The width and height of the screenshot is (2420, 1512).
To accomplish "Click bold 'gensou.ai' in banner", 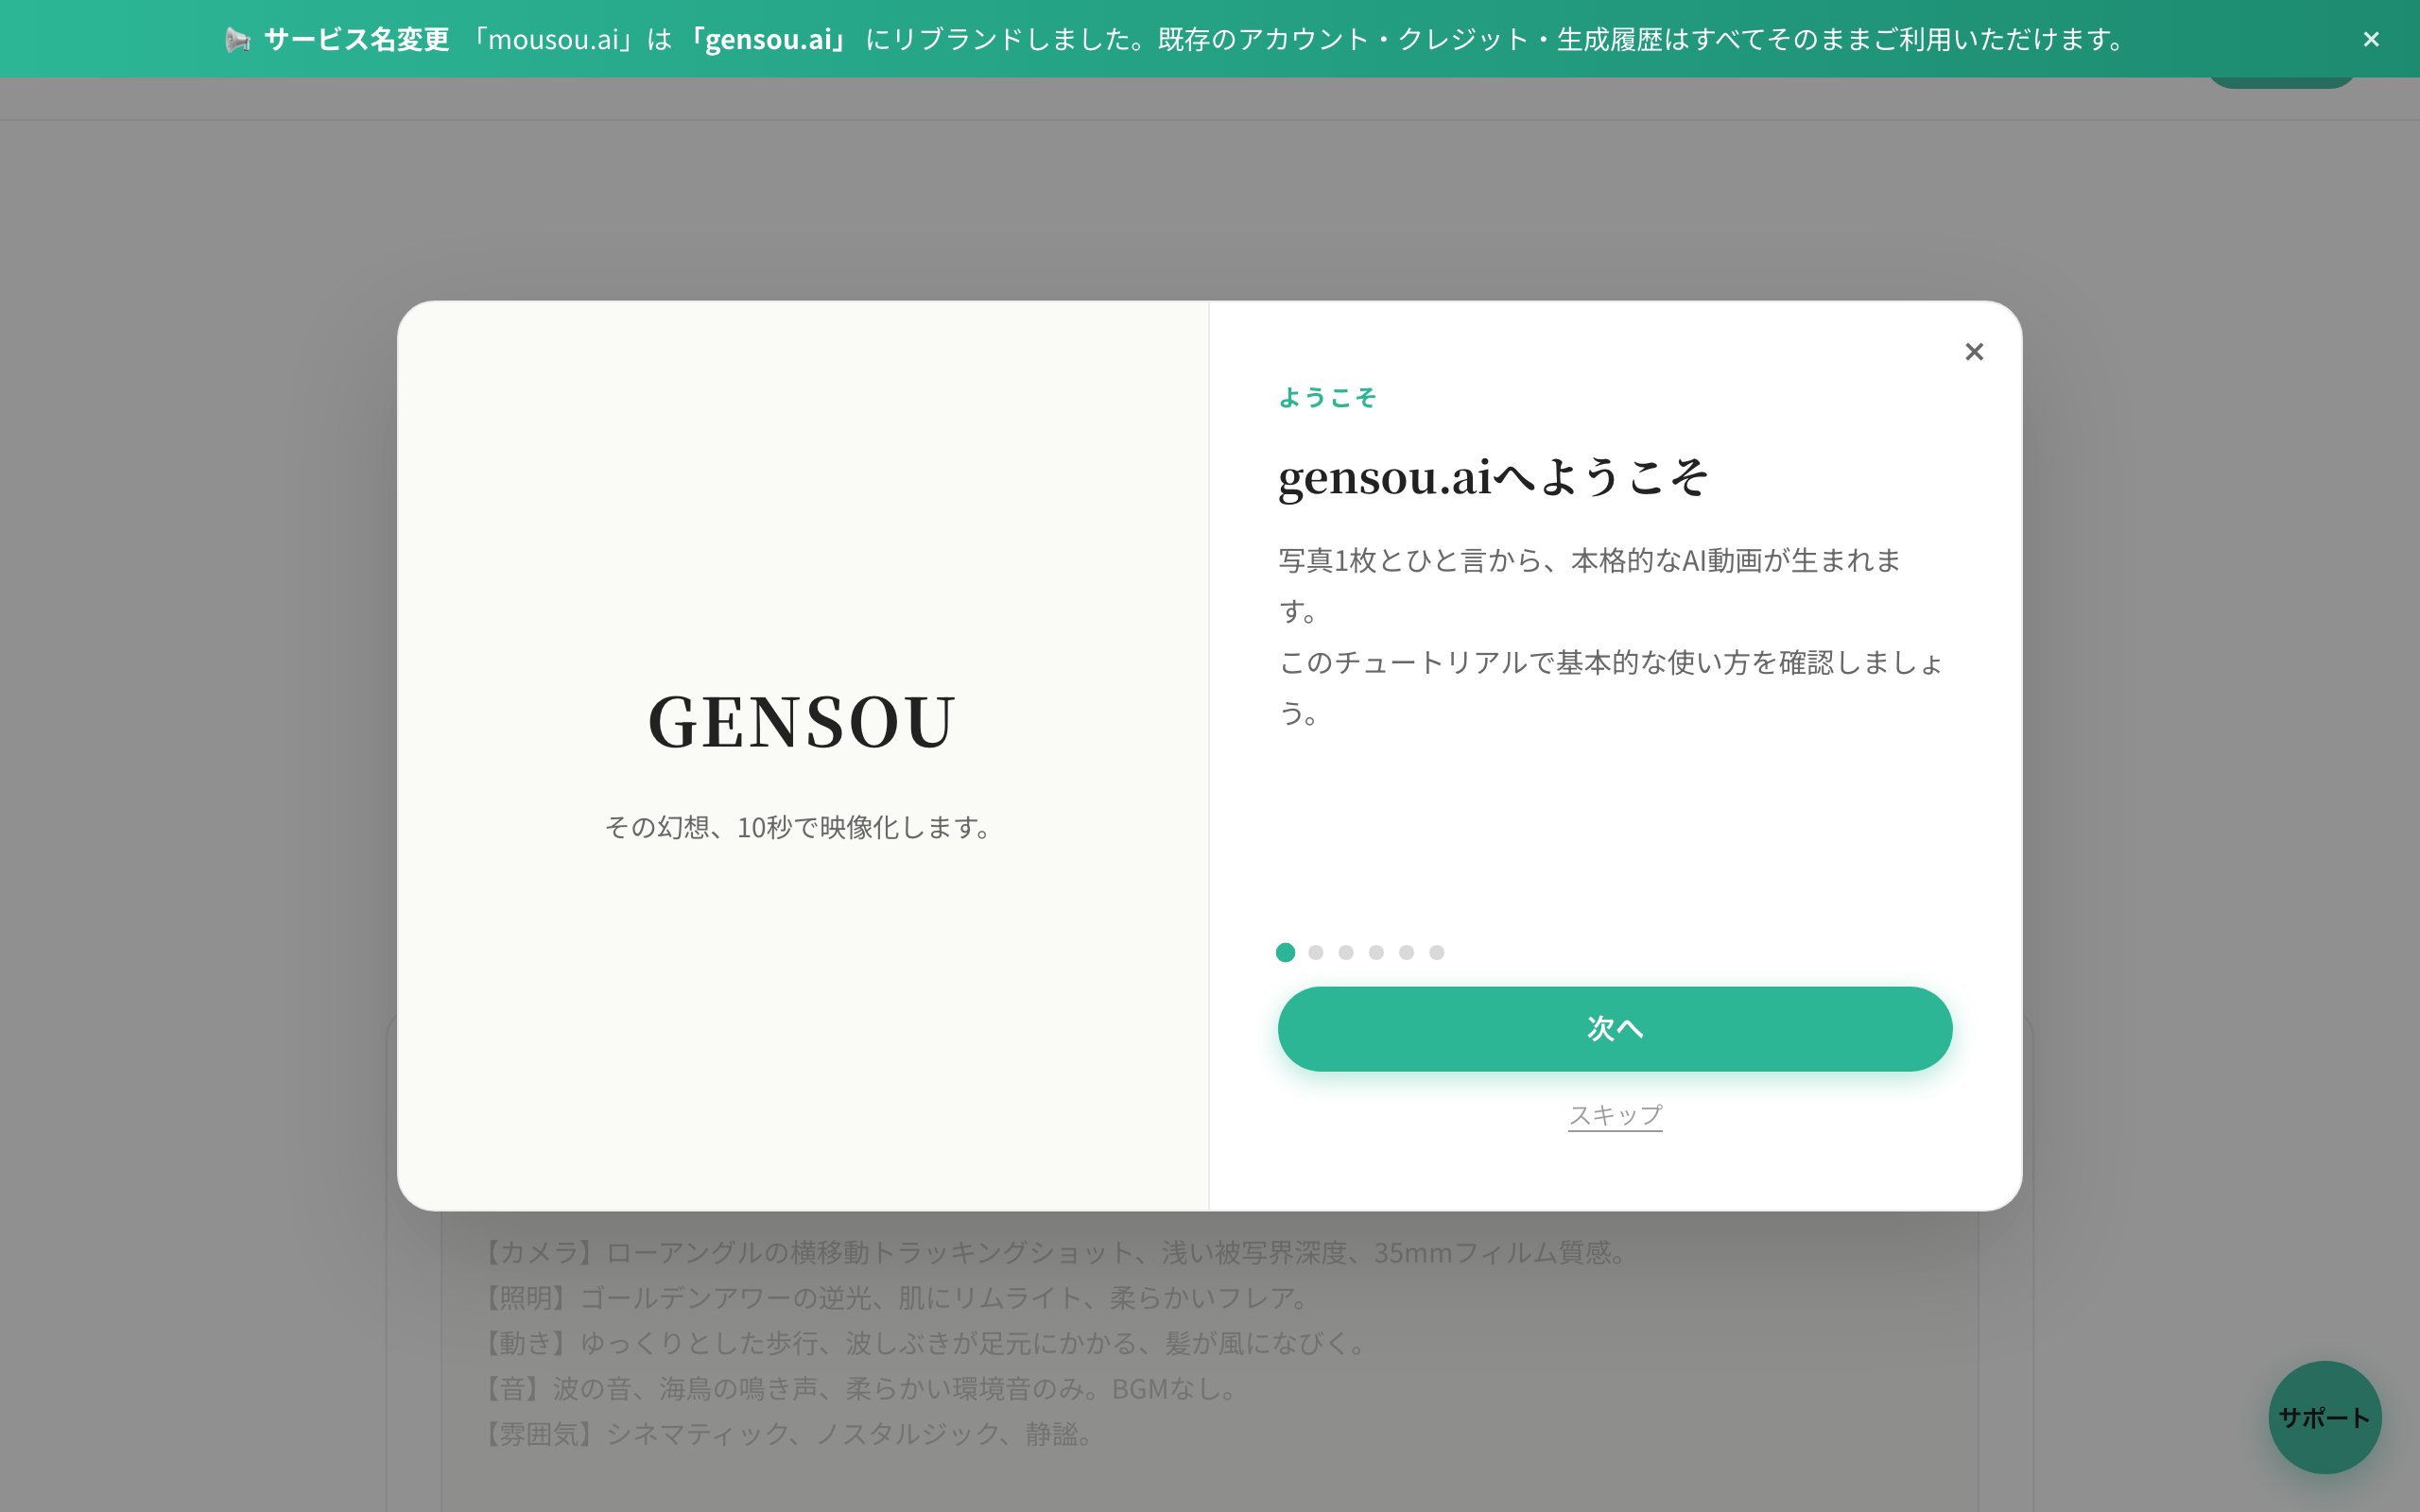I will point(769,40).
